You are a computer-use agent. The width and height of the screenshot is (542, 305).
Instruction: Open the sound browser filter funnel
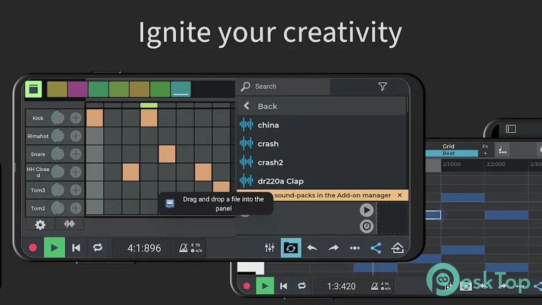click(x=382, y=86)
